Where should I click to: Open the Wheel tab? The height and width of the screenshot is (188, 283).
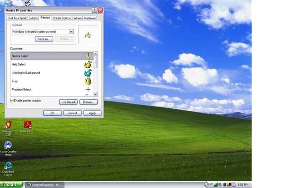(x=78, y=18)
